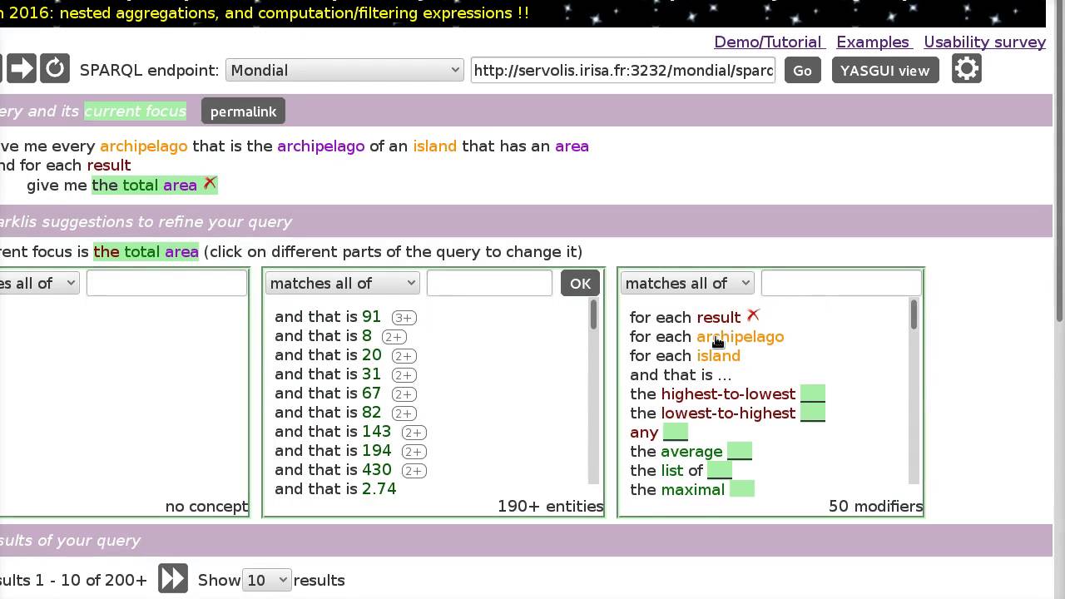This screenshot has width=1065, height=599.
Task: Click first orange 'archipelago' in query
Action: [144, 146]
